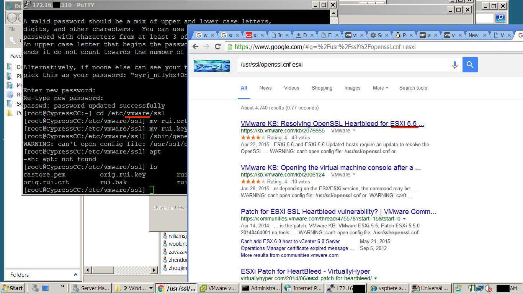Click the muted volume tray icon
This screenshot has width=523, height=294.
click(x=488, y=288)
